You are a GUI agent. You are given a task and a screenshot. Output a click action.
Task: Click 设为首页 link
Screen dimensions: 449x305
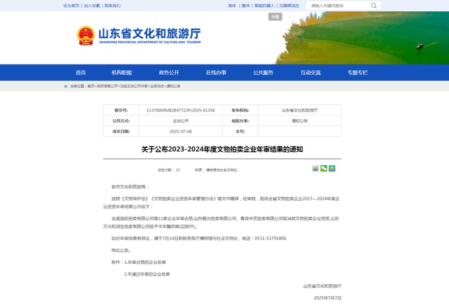point(71,6)
